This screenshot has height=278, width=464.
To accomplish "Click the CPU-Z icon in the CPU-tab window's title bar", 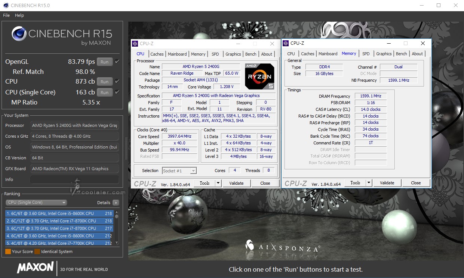I will click(x=135, y=44).
